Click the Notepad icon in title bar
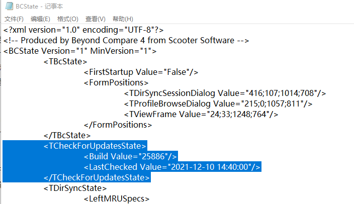This screenshot has width=354, height=204. [x=9, y=6]
